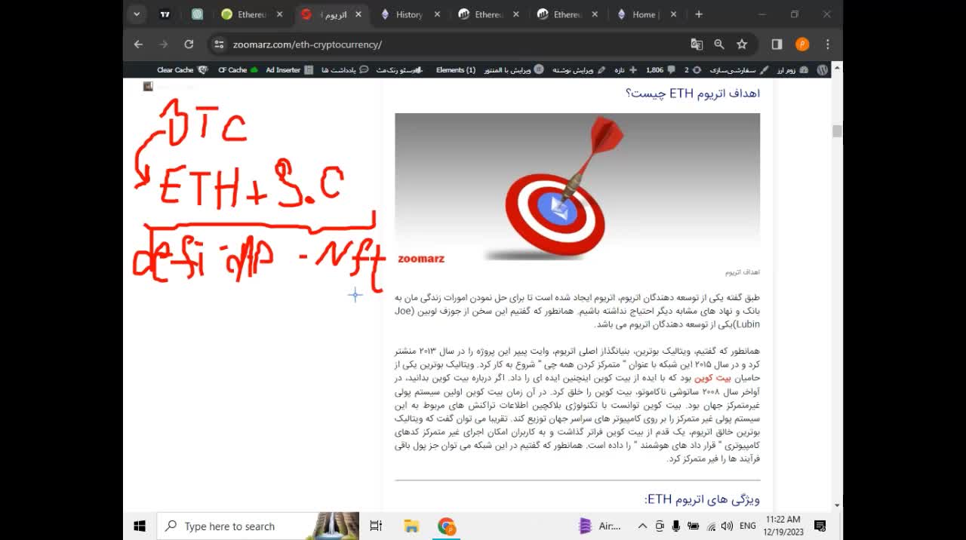Click the Meet Now camera tray icon

coord(660,526)
